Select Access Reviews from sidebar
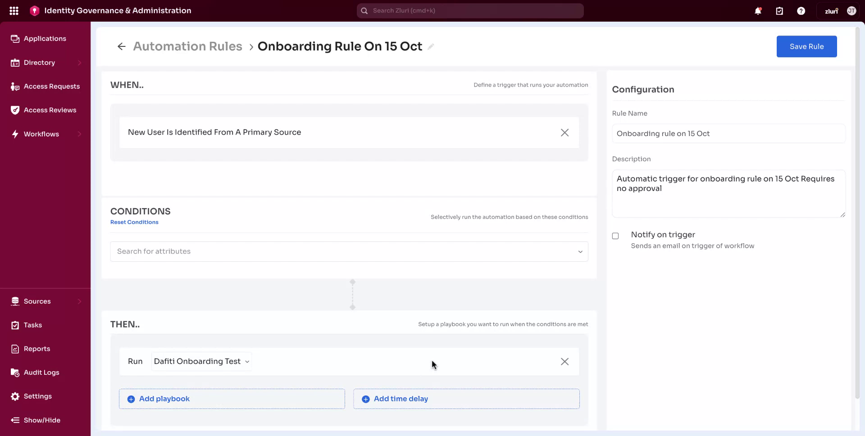This screenshot has height=436, width=865. [x=50, y=110]
